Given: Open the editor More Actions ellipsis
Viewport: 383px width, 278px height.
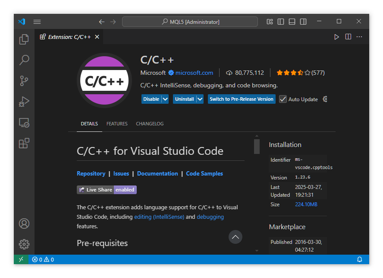Looking at the screenshot, I should [359, 37].
